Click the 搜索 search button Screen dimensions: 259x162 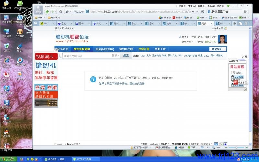tap(126, 56)
